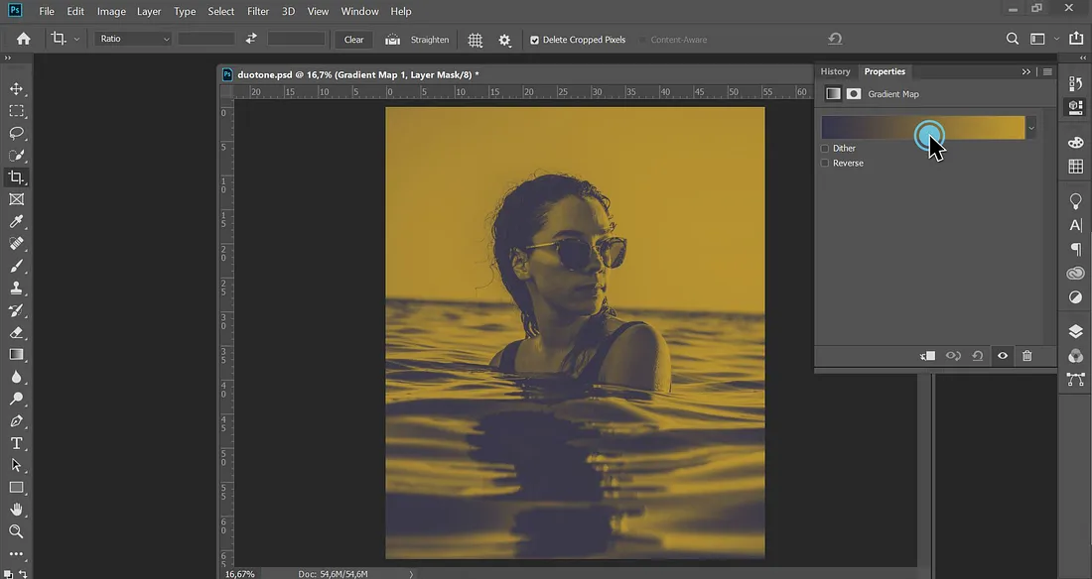Enable the Reverse checkbox

825,163
